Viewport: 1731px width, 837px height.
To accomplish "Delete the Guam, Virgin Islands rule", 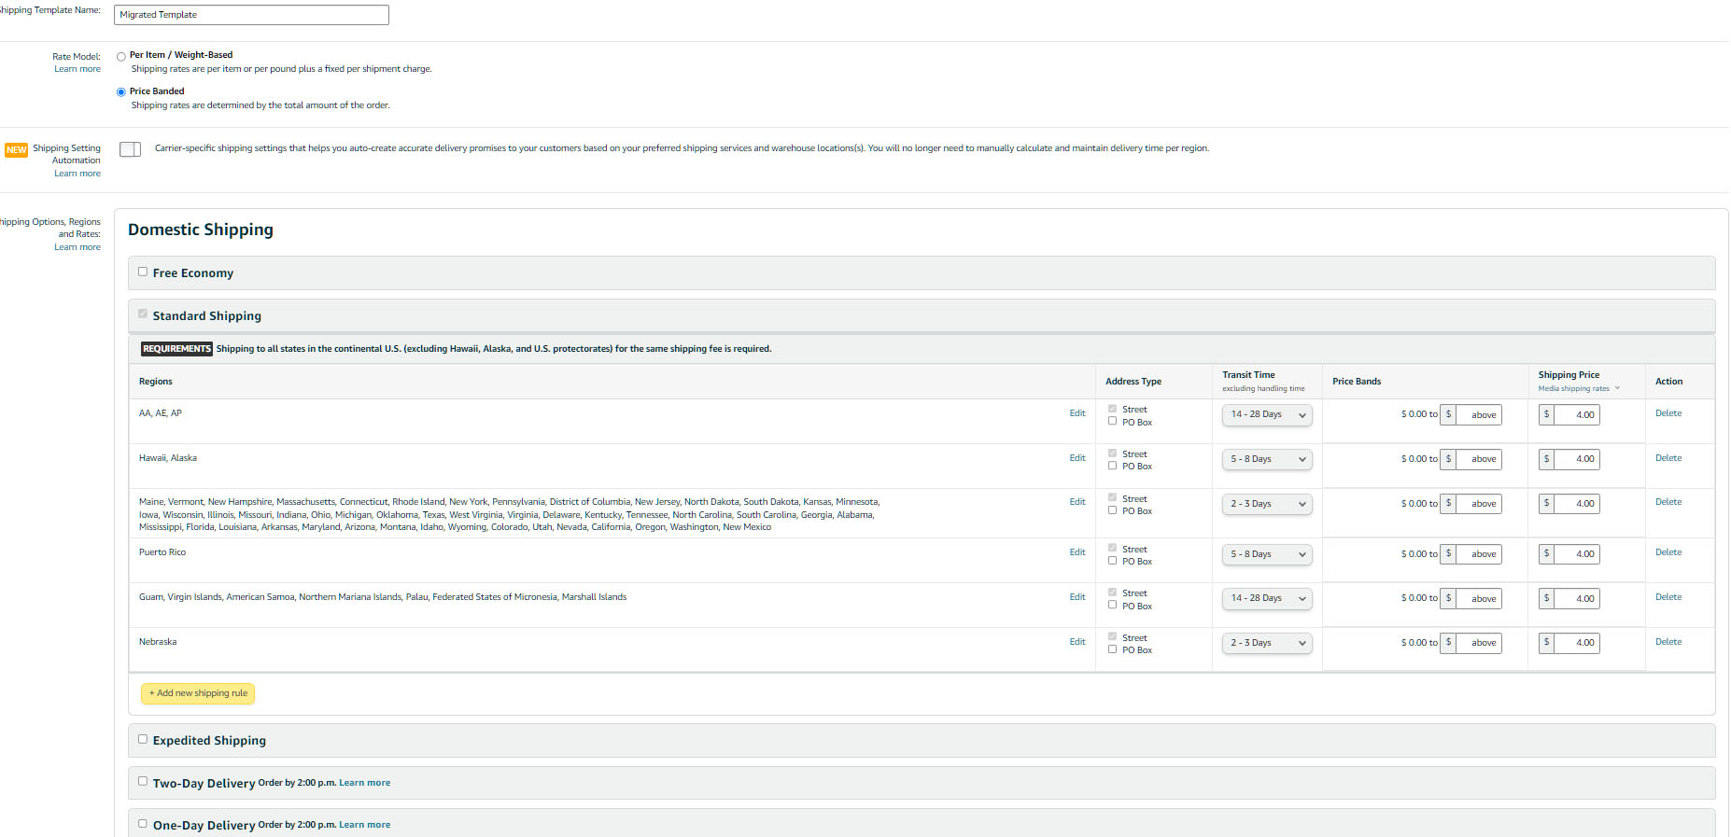I will (x=1668, y=597).
